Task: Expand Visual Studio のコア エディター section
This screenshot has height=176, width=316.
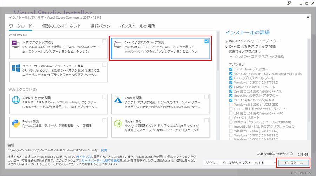Action: coord(227,41)
